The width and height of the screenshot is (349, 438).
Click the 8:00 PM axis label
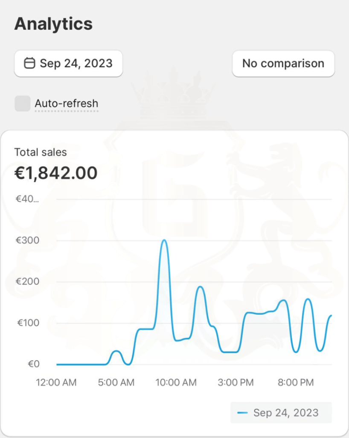pos(296,382)
